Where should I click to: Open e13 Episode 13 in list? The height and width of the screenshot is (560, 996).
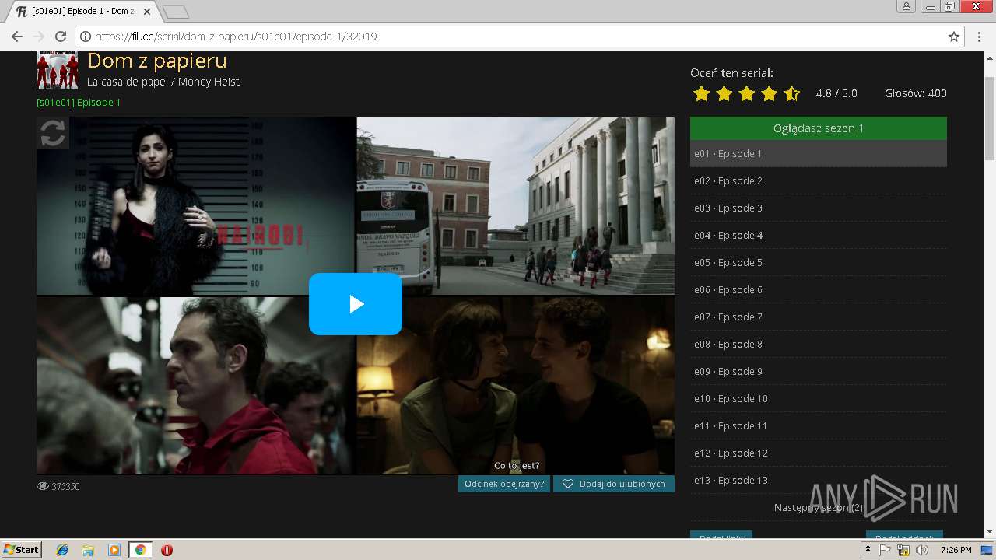click(819, 480)
